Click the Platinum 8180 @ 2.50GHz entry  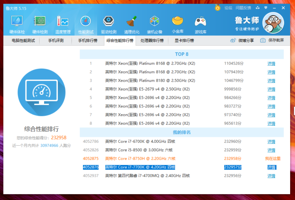point(150,81)
